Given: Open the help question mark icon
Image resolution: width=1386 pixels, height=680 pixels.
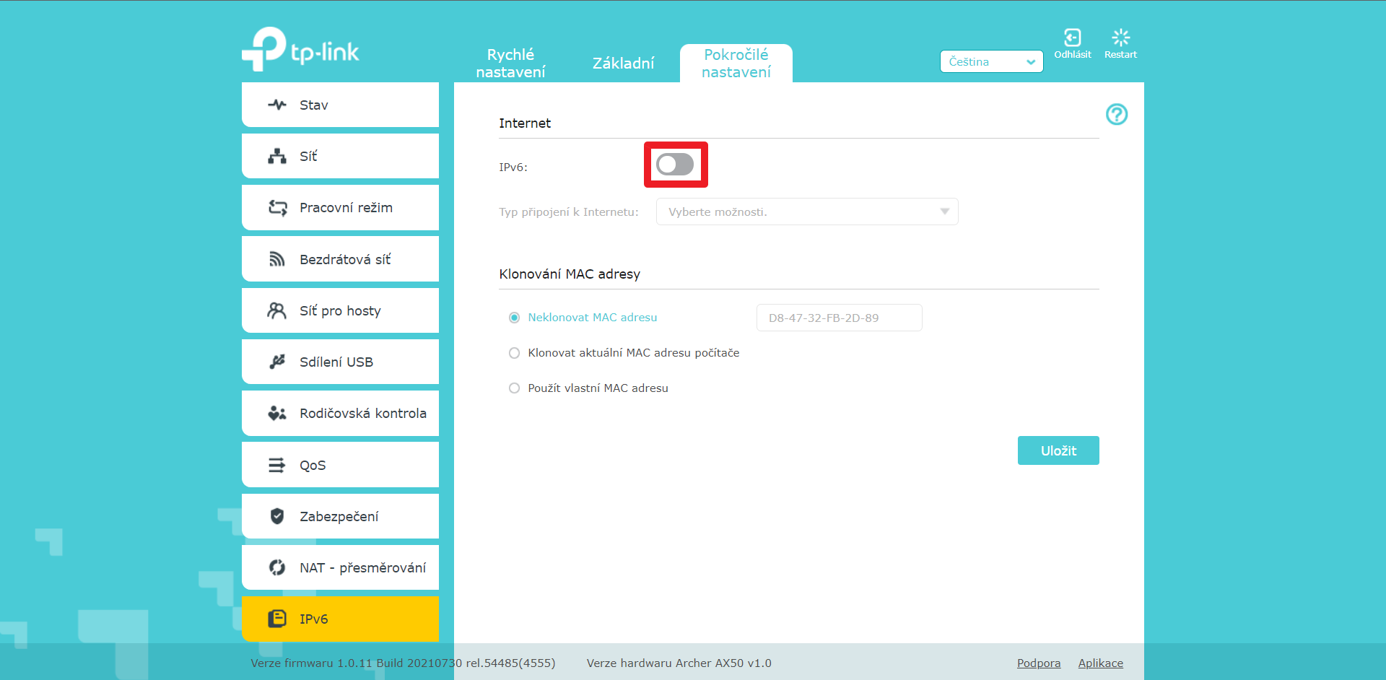Looking at the screenshot, I should [1116, 114].
